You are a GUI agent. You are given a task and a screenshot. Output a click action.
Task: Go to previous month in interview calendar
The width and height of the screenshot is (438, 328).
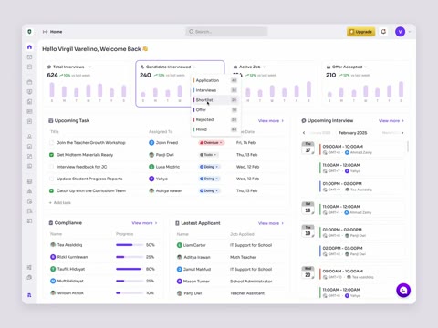[304, 133]
